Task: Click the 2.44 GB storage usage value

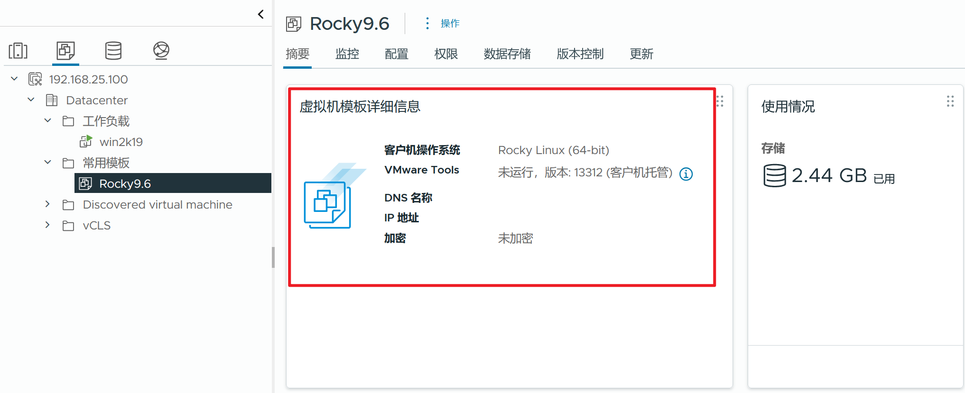Action: [x=829, y=175]
